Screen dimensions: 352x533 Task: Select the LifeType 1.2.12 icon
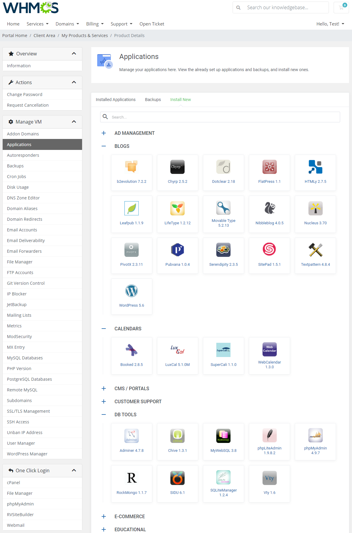point(177,208)
